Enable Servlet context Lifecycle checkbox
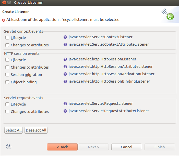This screenshot has width=179, height=156. 7,38
